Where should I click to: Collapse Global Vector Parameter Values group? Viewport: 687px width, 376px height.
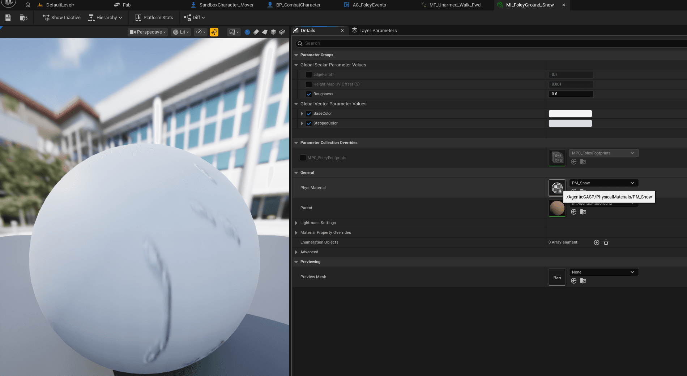(x=296, y=104)
